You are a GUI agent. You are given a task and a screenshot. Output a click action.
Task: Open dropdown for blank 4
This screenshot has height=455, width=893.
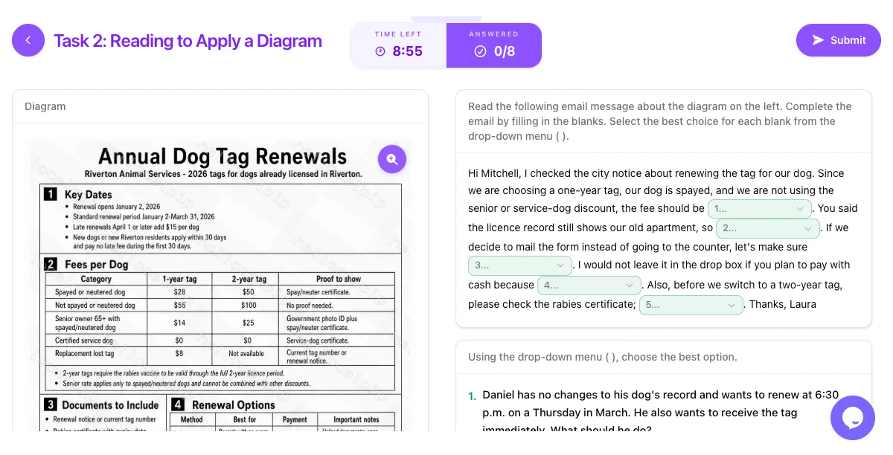point(589,285)
